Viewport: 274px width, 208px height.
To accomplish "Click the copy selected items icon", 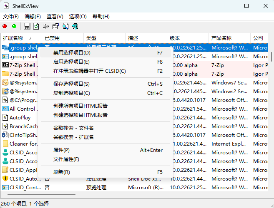I will [46, 27].
